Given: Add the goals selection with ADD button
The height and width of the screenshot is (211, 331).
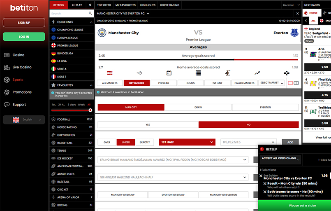Looking at the screenshot, I should (x=290, y=143).
